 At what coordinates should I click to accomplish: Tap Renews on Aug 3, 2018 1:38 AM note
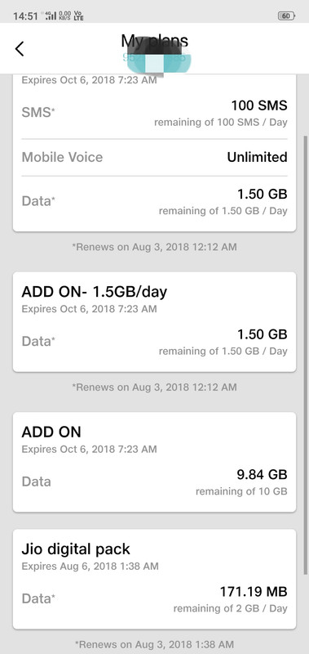(154, 644)
